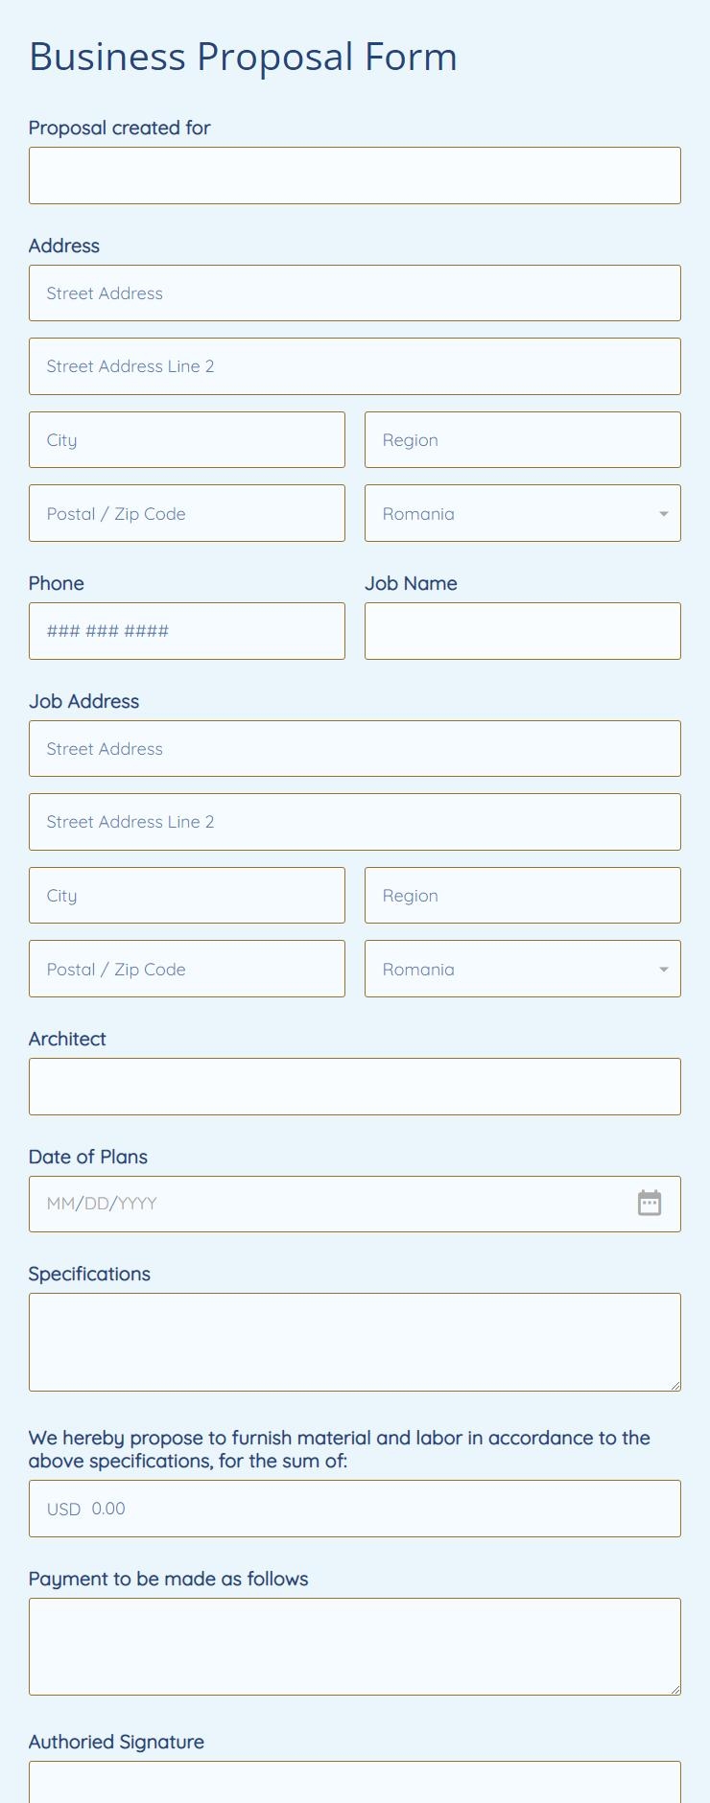The width and height of the screenshot is (710, 1803).
Task: Select the Postal / Zip Code under Job Address
Action: pyautogui.click(x=187, y=969)
